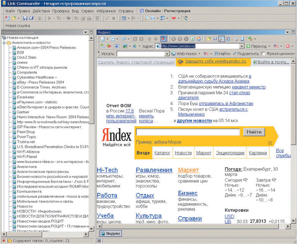Image resolution: width=297 pixels, height=244 pixels.
Task: Click the new page icon in browser toolbar
Action: click(x=103, y=39)
